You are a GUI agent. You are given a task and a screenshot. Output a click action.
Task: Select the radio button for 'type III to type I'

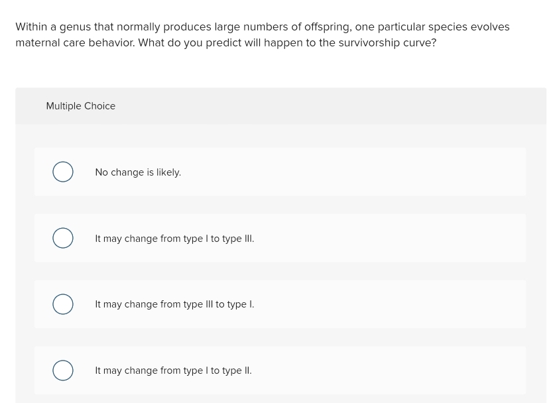click(x=62, y=304)
